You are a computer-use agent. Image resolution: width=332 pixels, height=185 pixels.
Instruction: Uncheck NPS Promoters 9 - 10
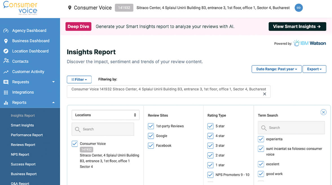click(x=210, y=175)
